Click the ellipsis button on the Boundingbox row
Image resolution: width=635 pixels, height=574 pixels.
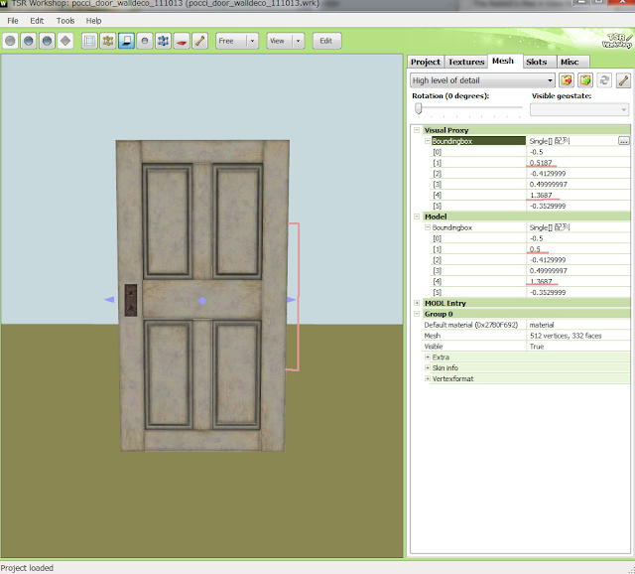click(624, 141)
